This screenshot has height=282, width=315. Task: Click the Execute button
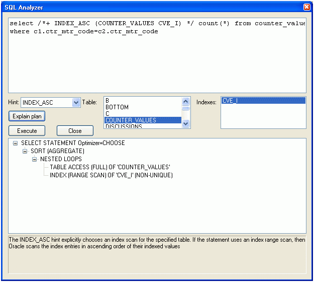coord(27,131)
